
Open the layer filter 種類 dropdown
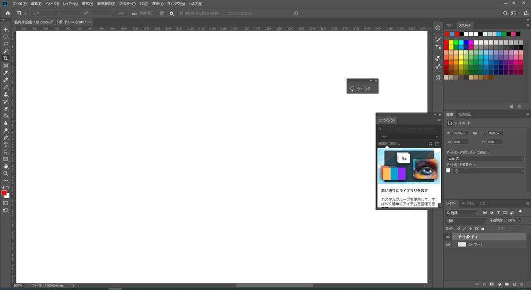461,213
